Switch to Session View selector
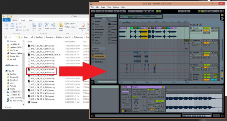The image size is (227, 121). click(x=222, y=18)
